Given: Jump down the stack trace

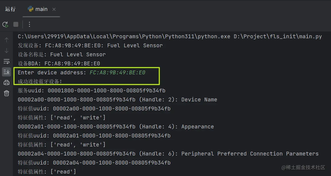Looking at the screenshot, I should [7, 51].
